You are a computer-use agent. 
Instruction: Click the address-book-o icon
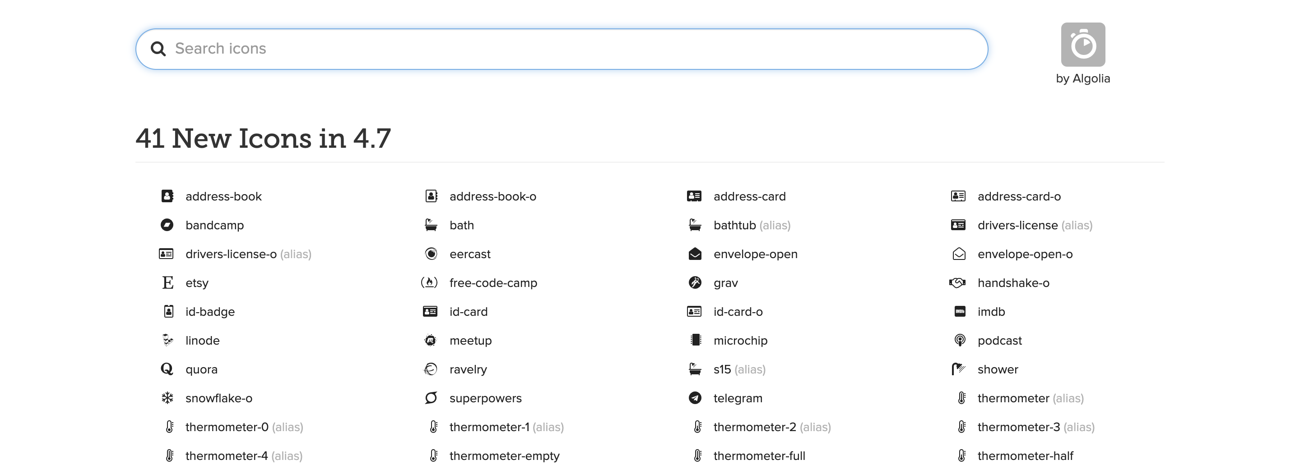pyautogui.click(x=431, y=196)
